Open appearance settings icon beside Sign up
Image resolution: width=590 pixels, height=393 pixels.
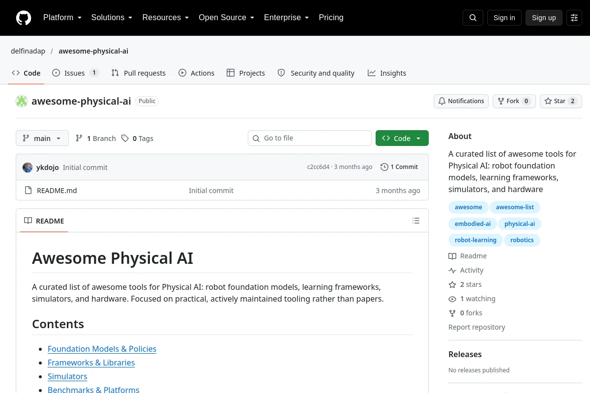click(574, 18)
